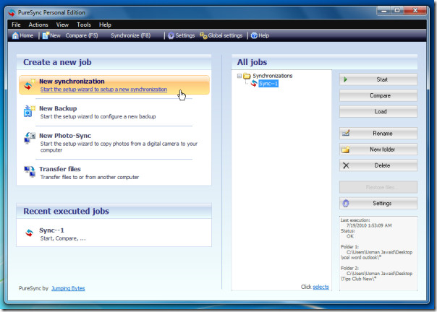This screenshot has height=312, width=437.
Task: Open Settings via the gear toolbar icon
Action: click(x=171, y=35)
